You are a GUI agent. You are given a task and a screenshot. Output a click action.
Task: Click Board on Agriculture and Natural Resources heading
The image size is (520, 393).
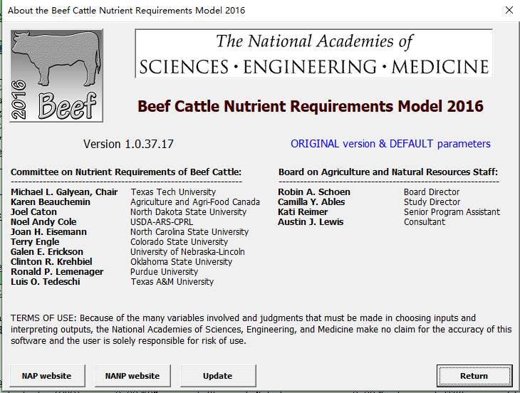(x=388, y=172)
